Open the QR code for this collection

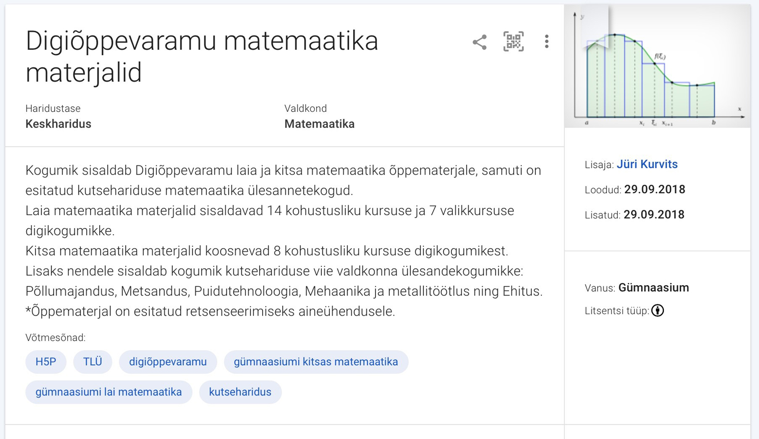513,41
